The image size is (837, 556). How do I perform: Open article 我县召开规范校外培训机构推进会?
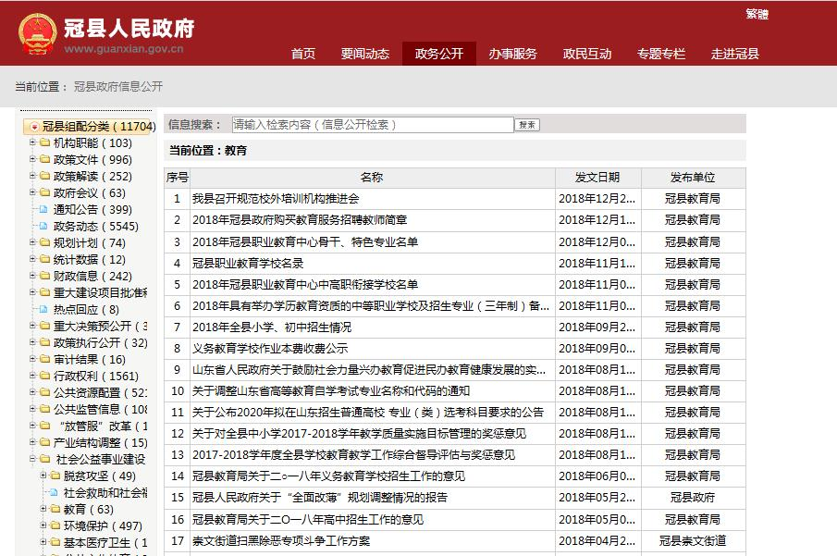[276, 199]
